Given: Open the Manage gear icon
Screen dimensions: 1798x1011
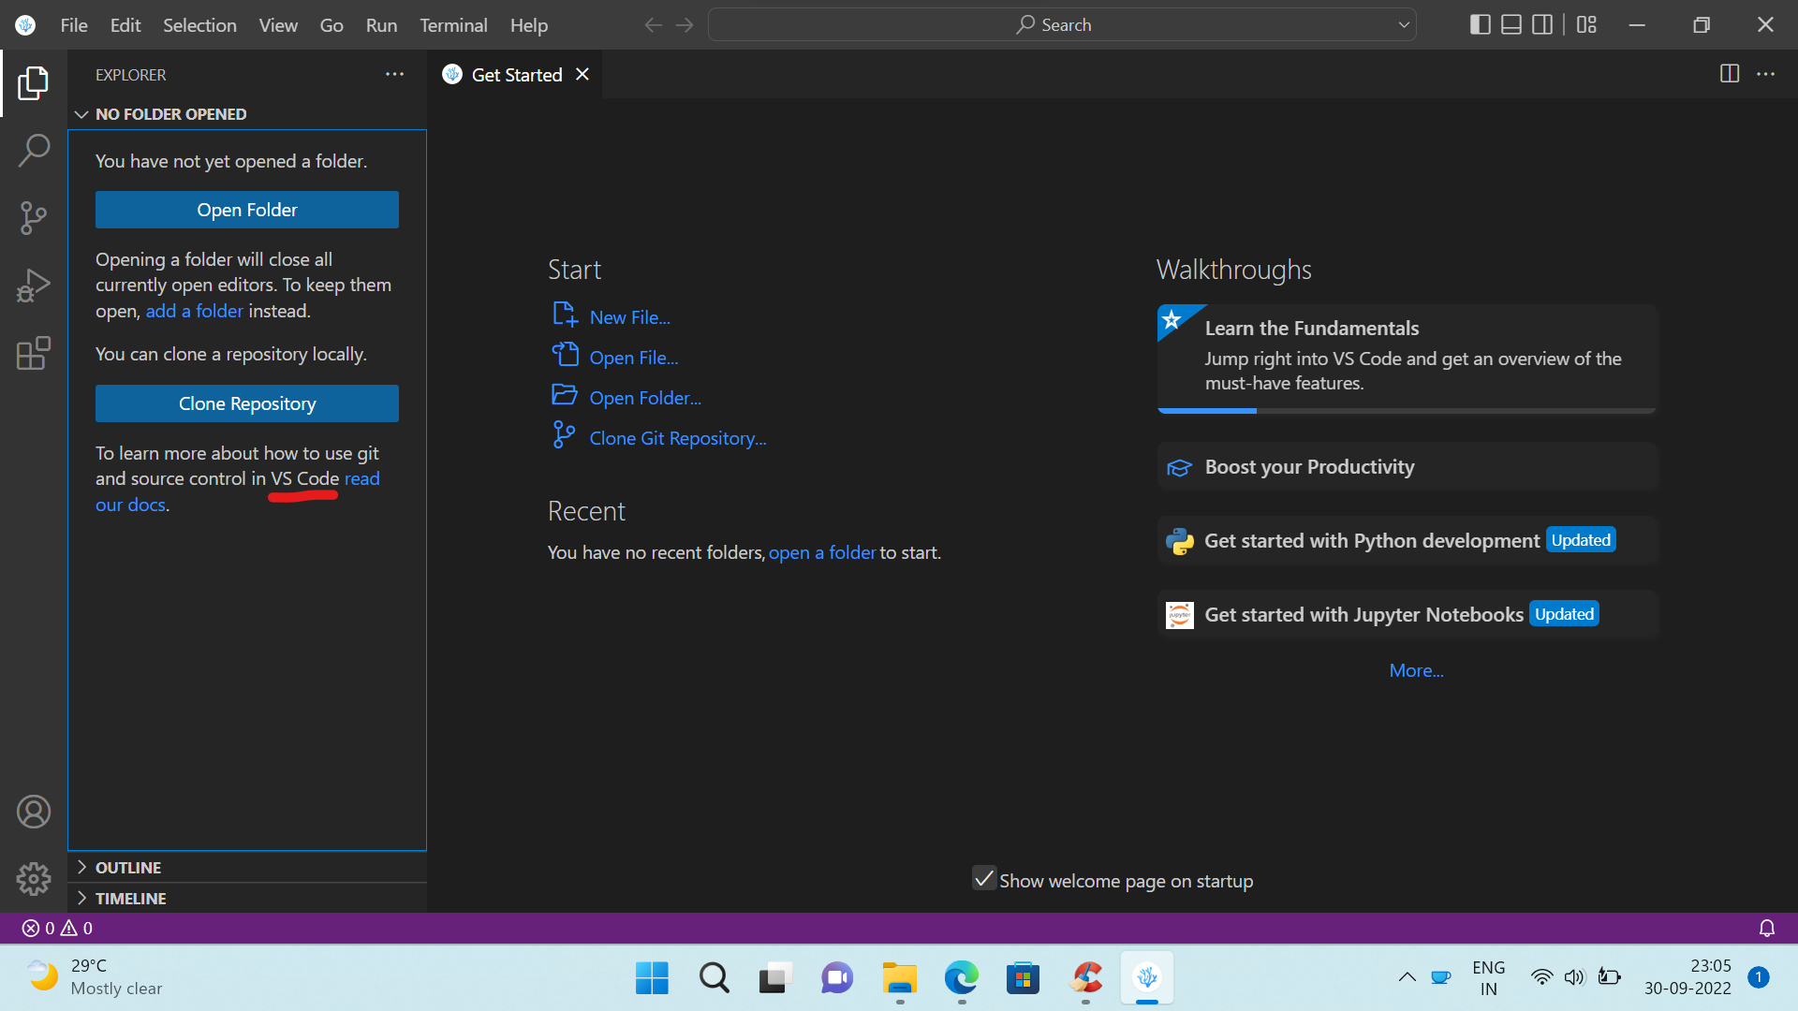Looking at the screenshot, I should tap(34, 878).
